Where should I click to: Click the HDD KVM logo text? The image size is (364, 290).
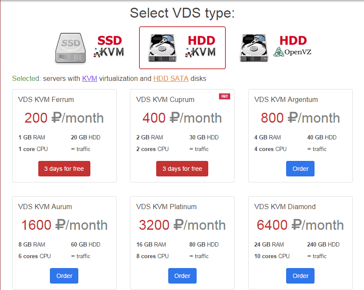(201, 46)
